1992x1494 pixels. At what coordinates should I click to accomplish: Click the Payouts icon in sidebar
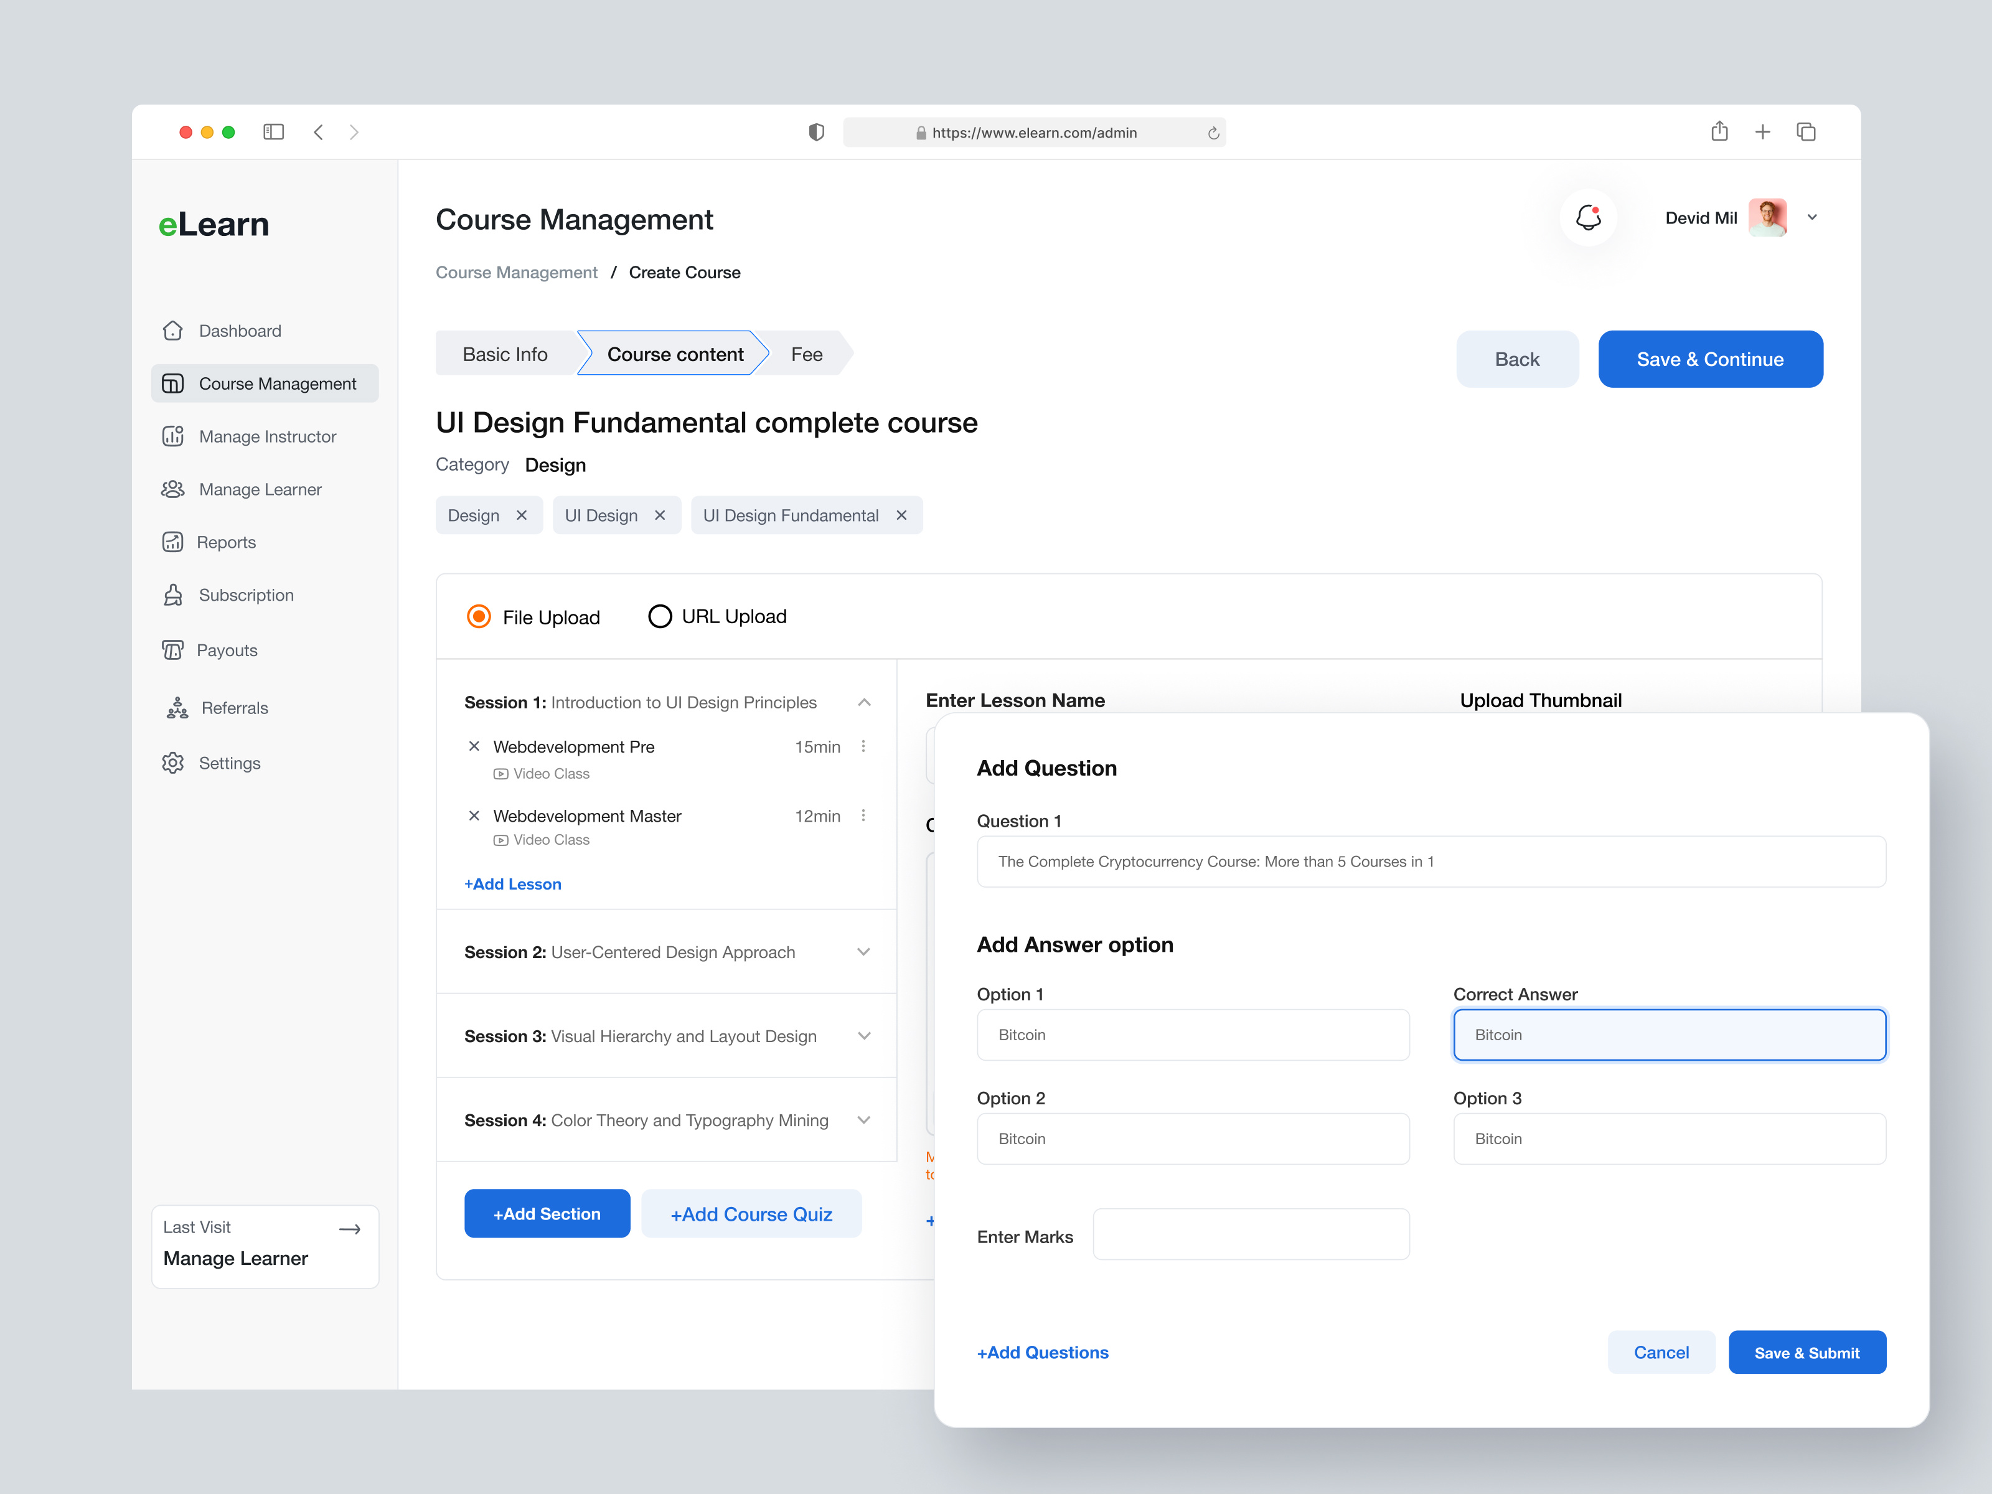tap(173, 649)
